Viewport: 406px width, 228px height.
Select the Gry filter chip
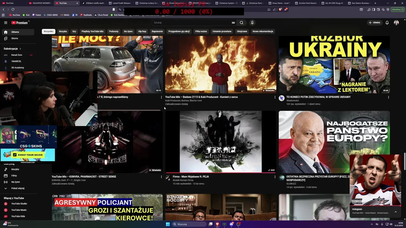(x=74, y=31)
